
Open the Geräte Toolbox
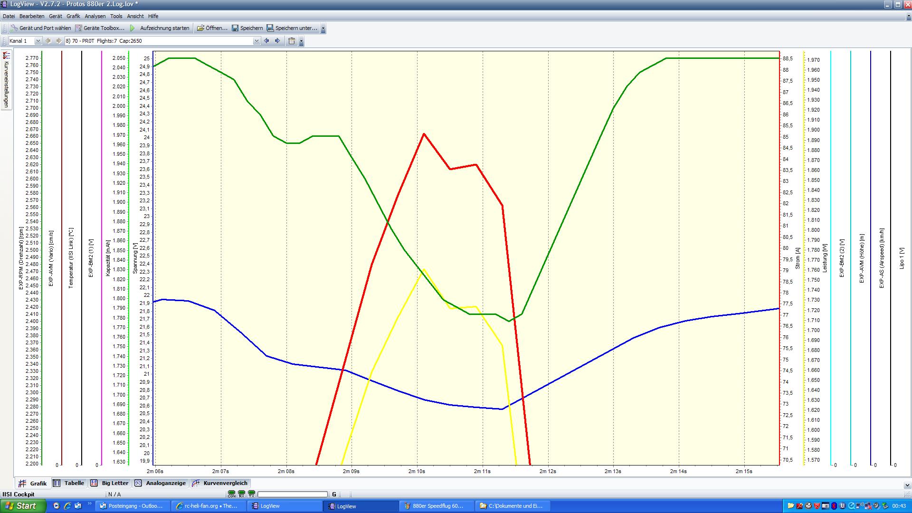point(100,28)
